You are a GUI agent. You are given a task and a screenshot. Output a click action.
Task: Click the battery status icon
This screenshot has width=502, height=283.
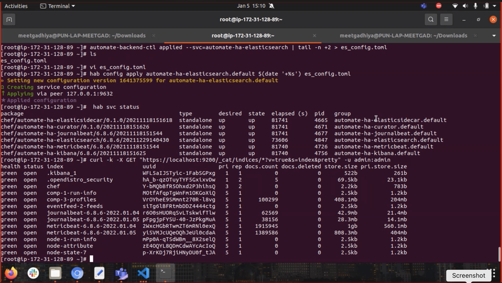click(x=486, y=6)
